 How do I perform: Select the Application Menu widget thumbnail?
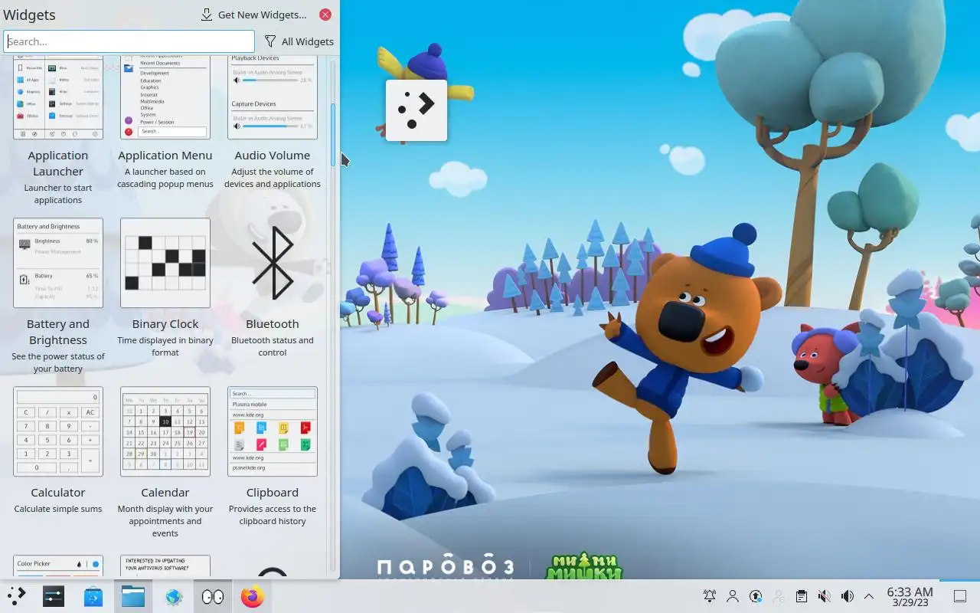(165, 97)
